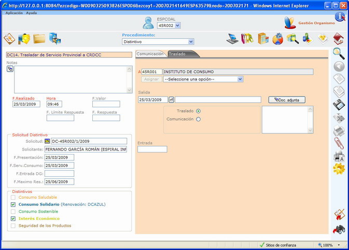The width and height of the screenshot is (349, 250).
Task: Check the Seguridad de los Productos checkbox
Action: (13, 226)
